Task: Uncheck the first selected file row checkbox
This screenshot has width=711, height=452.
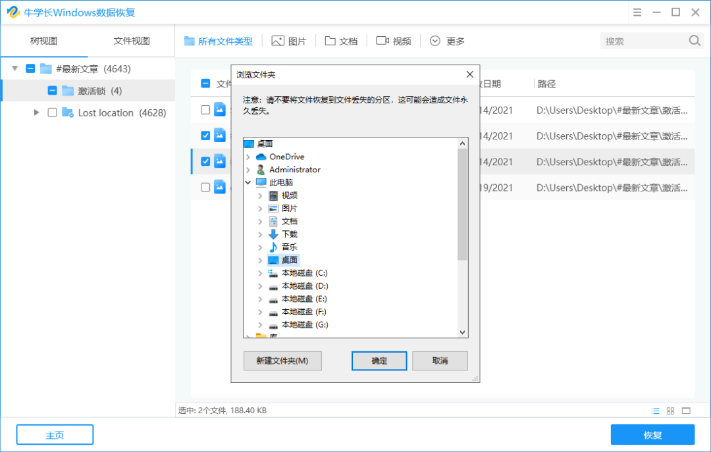Action: (205, 136)
